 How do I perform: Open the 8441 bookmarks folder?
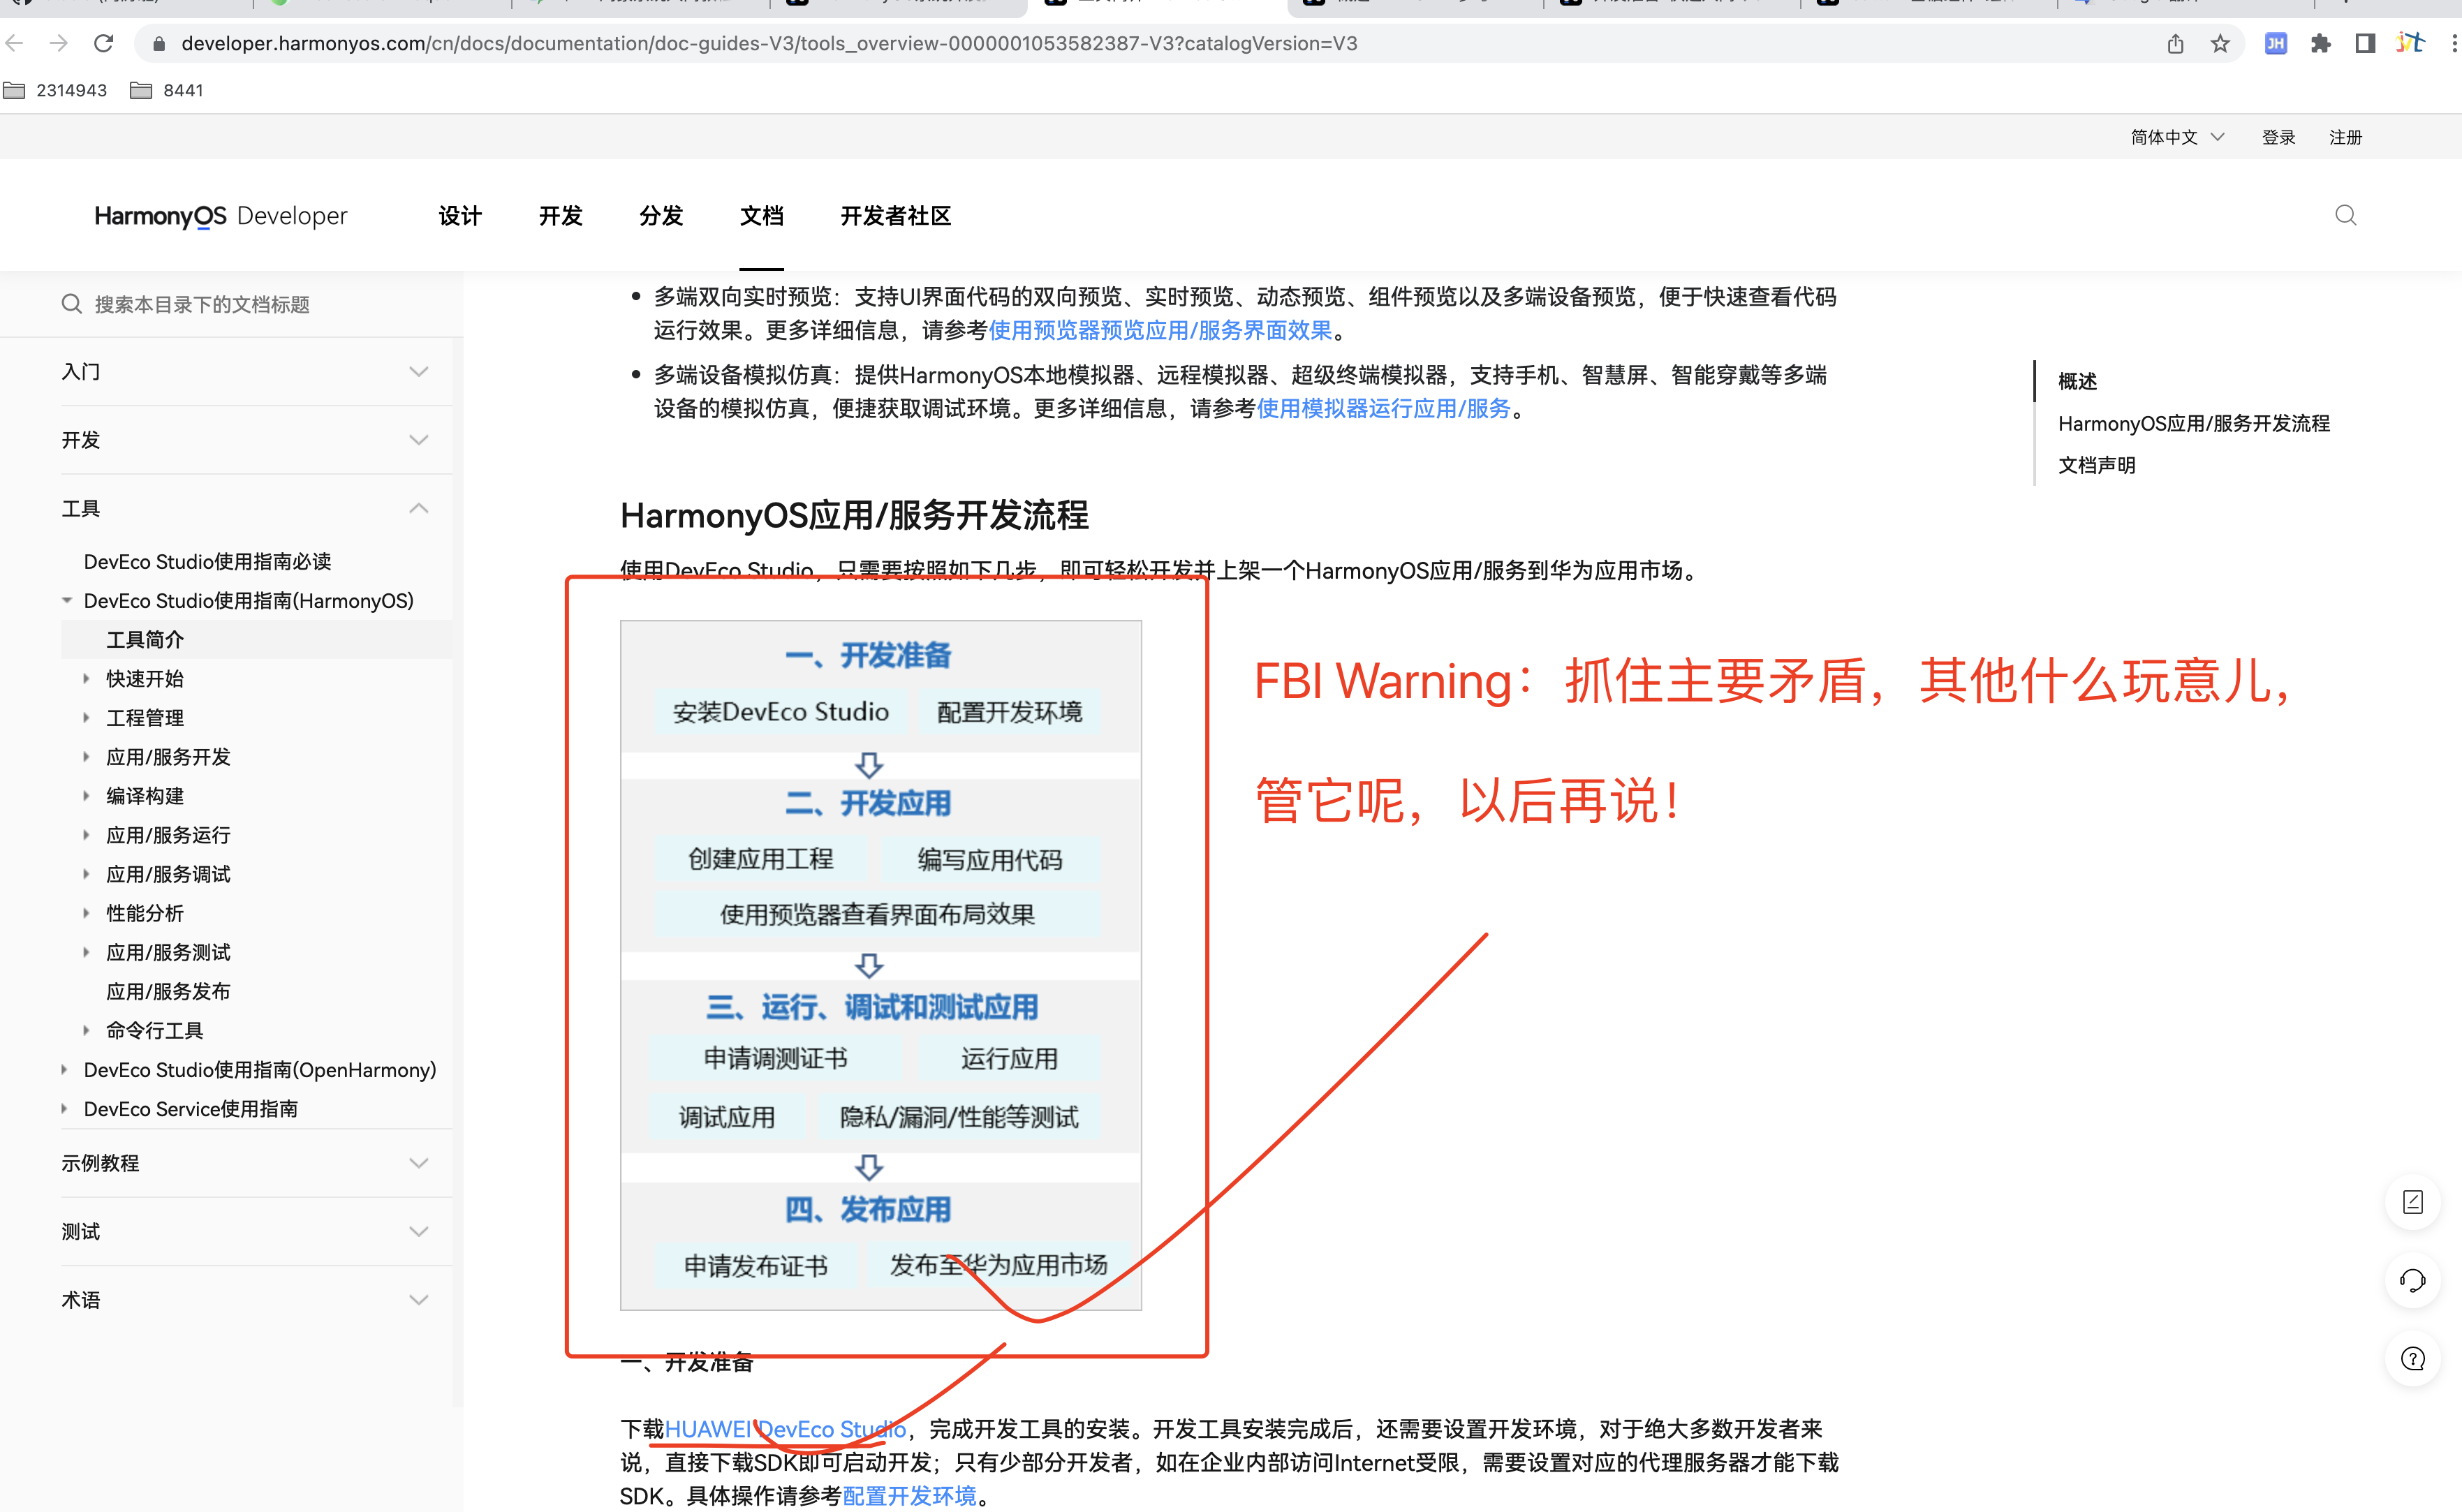click(167, 90)
